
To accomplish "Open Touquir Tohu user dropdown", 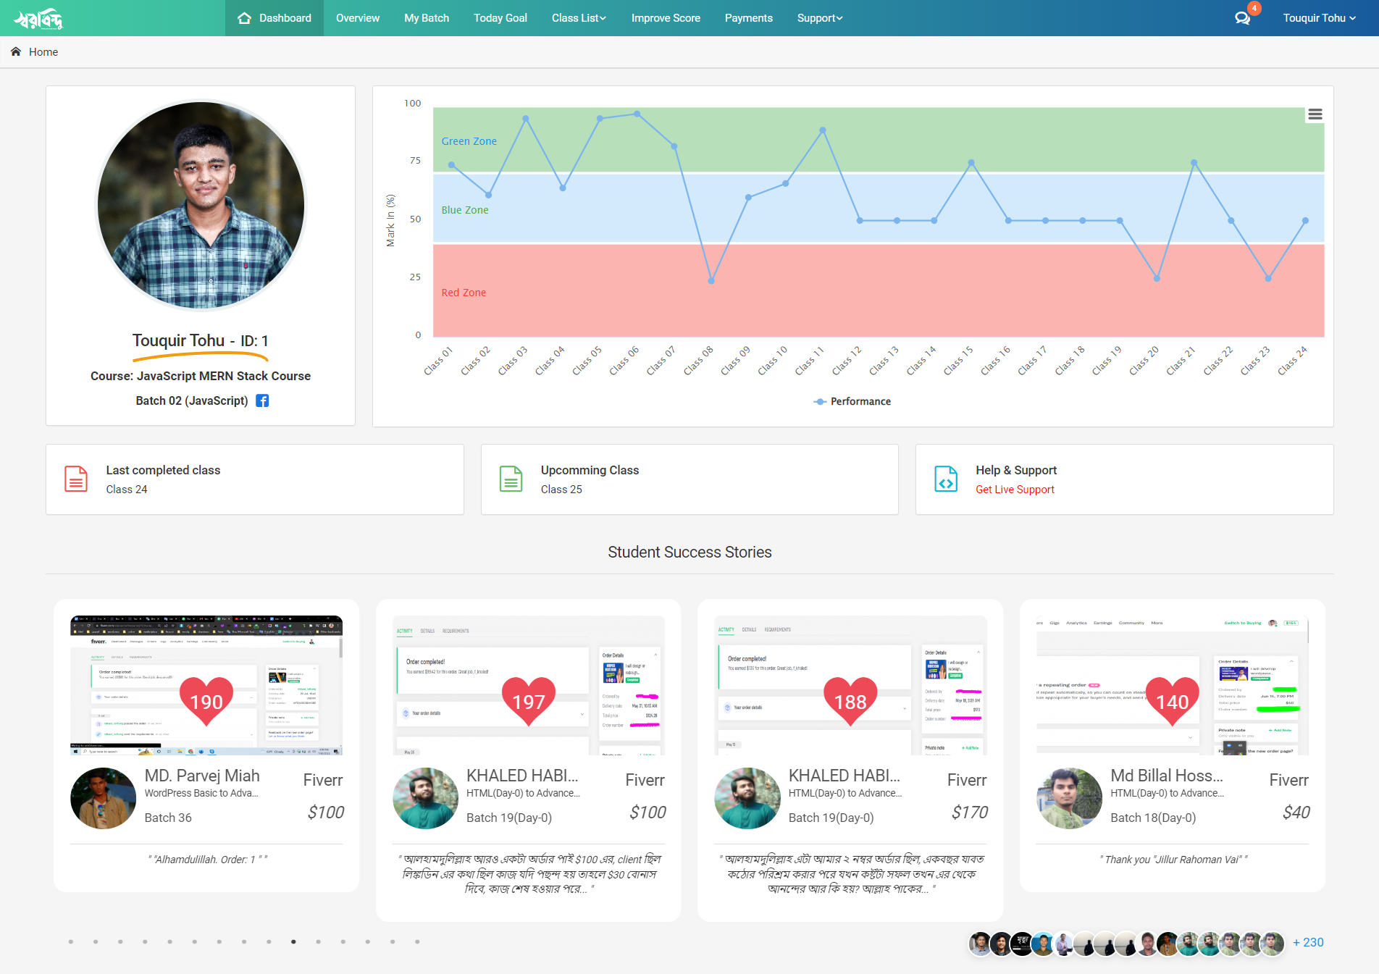I will tap(1319, 18).
